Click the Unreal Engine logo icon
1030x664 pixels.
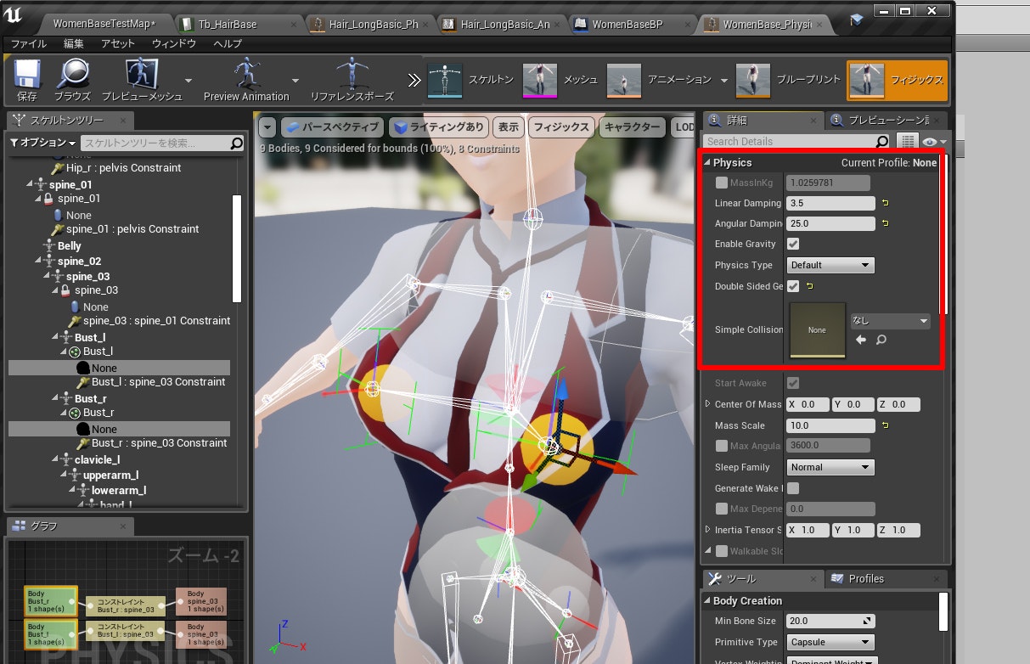pos(13,14)
